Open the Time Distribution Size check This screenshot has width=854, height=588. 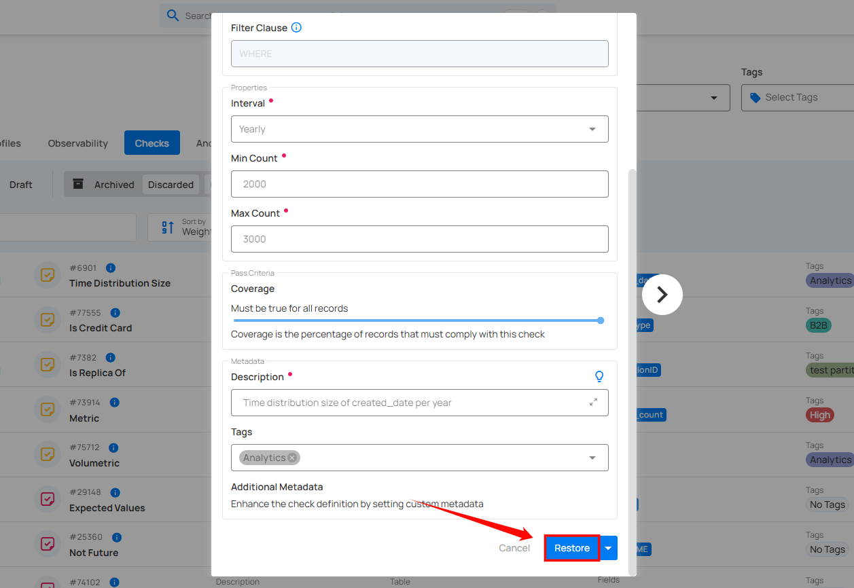pyautogui.click(x=120, y=283)
